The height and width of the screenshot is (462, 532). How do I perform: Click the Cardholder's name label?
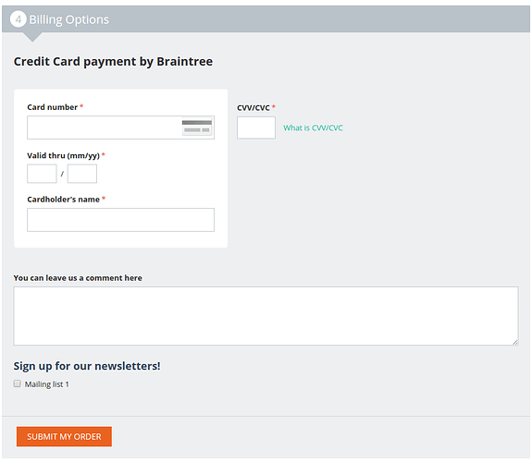point(64,200)
